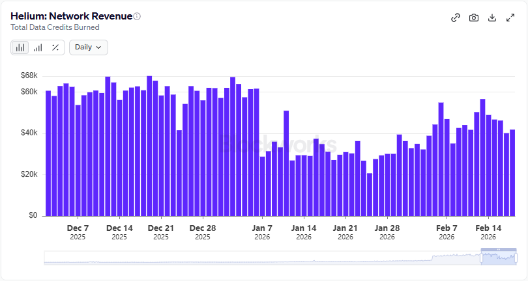Viewport: 528px width, 281px height.
Task: Download the chart data
Action: (x=492, y=18)
